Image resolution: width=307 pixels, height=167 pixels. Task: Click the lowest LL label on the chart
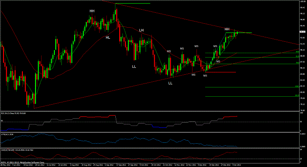tap(170, 83)
